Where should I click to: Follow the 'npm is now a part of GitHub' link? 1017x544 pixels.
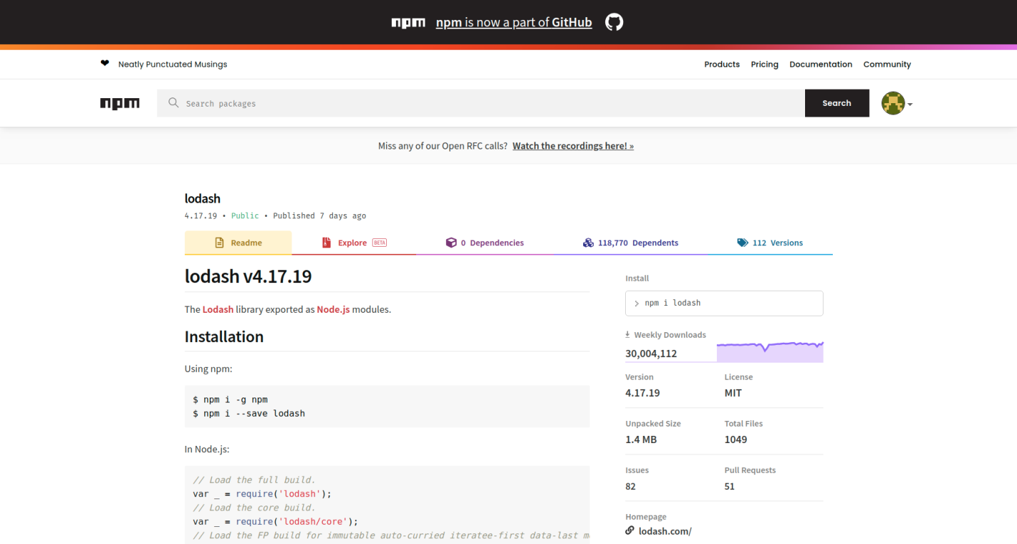pos(513,23)
